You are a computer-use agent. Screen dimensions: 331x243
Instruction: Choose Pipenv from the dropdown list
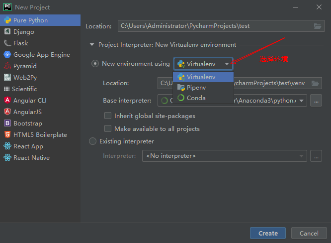[x=203, y=87]
